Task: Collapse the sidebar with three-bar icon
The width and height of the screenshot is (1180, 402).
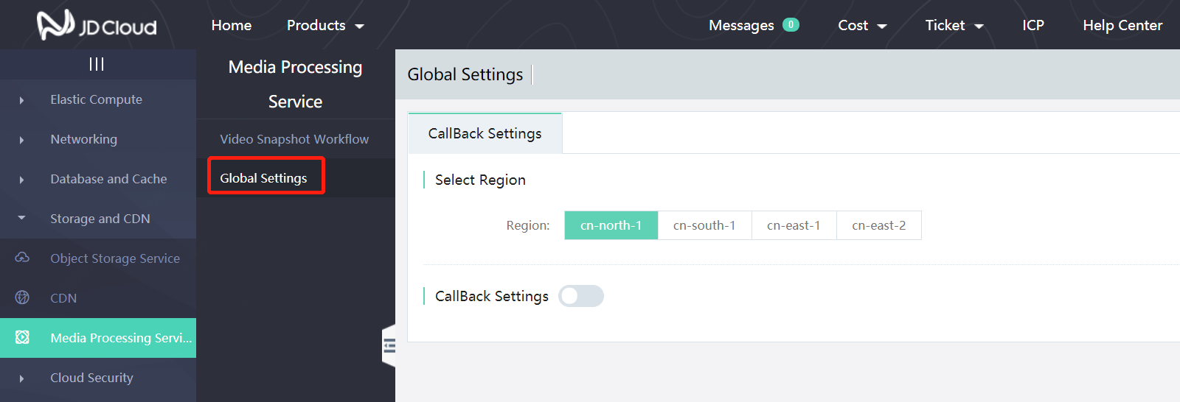Action: point(97,64)
